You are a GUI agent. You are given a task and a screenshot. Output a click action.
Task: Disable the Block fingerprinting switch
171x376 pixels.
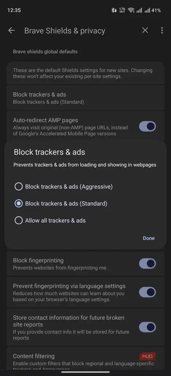(x=148, y=264)
